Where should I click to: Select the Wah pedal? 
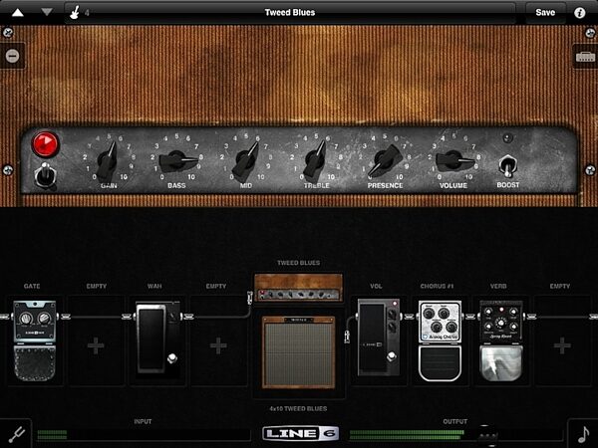157,337
